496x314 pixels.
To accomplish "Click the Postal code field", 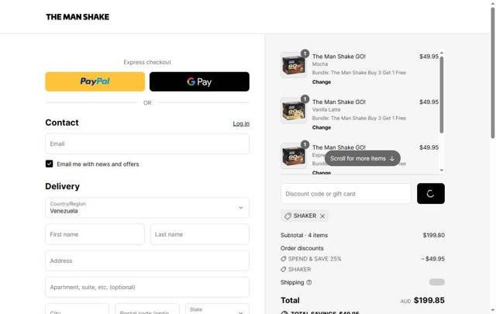I will coord(147,309).
